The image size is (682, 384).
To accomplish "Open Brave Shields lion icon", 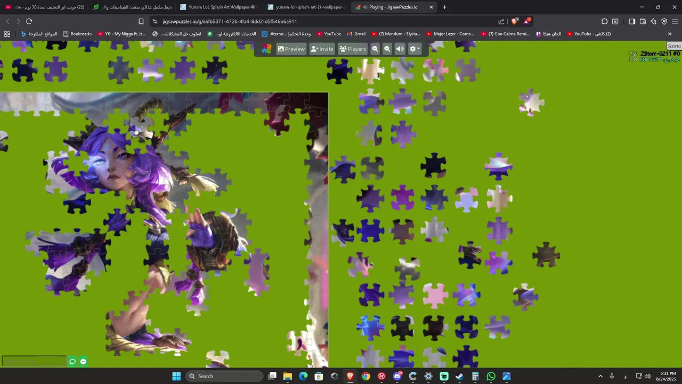I will (514, 21).
